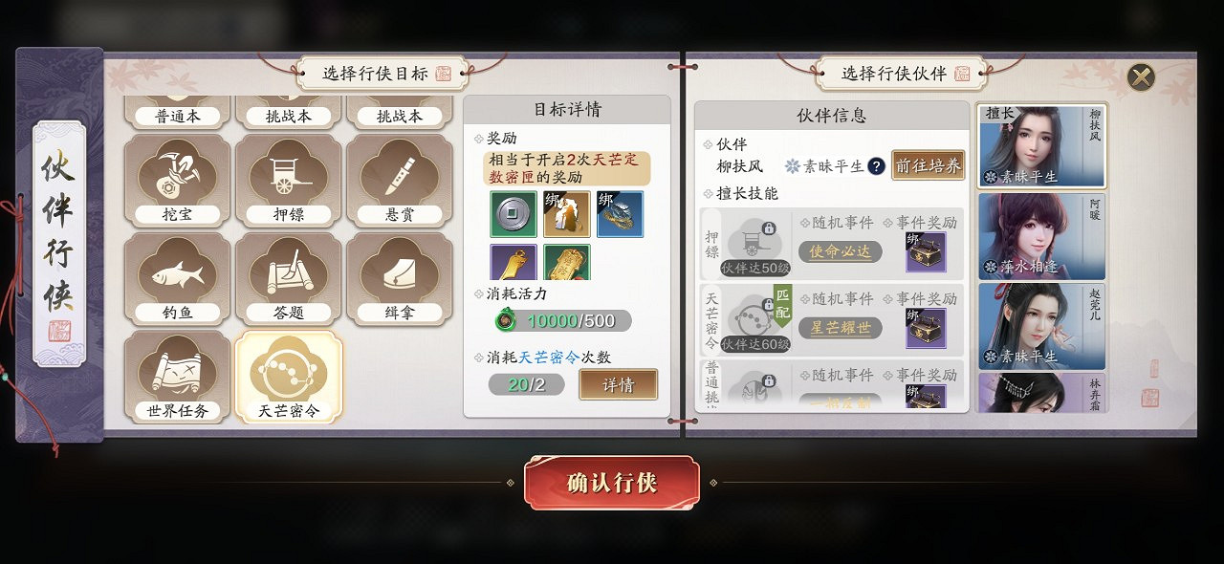Select companion portrait 柳扶风
Image resolution: width=1224 pixels, height=564 pixels.
pyautogui.click(x=1041, y=145)
